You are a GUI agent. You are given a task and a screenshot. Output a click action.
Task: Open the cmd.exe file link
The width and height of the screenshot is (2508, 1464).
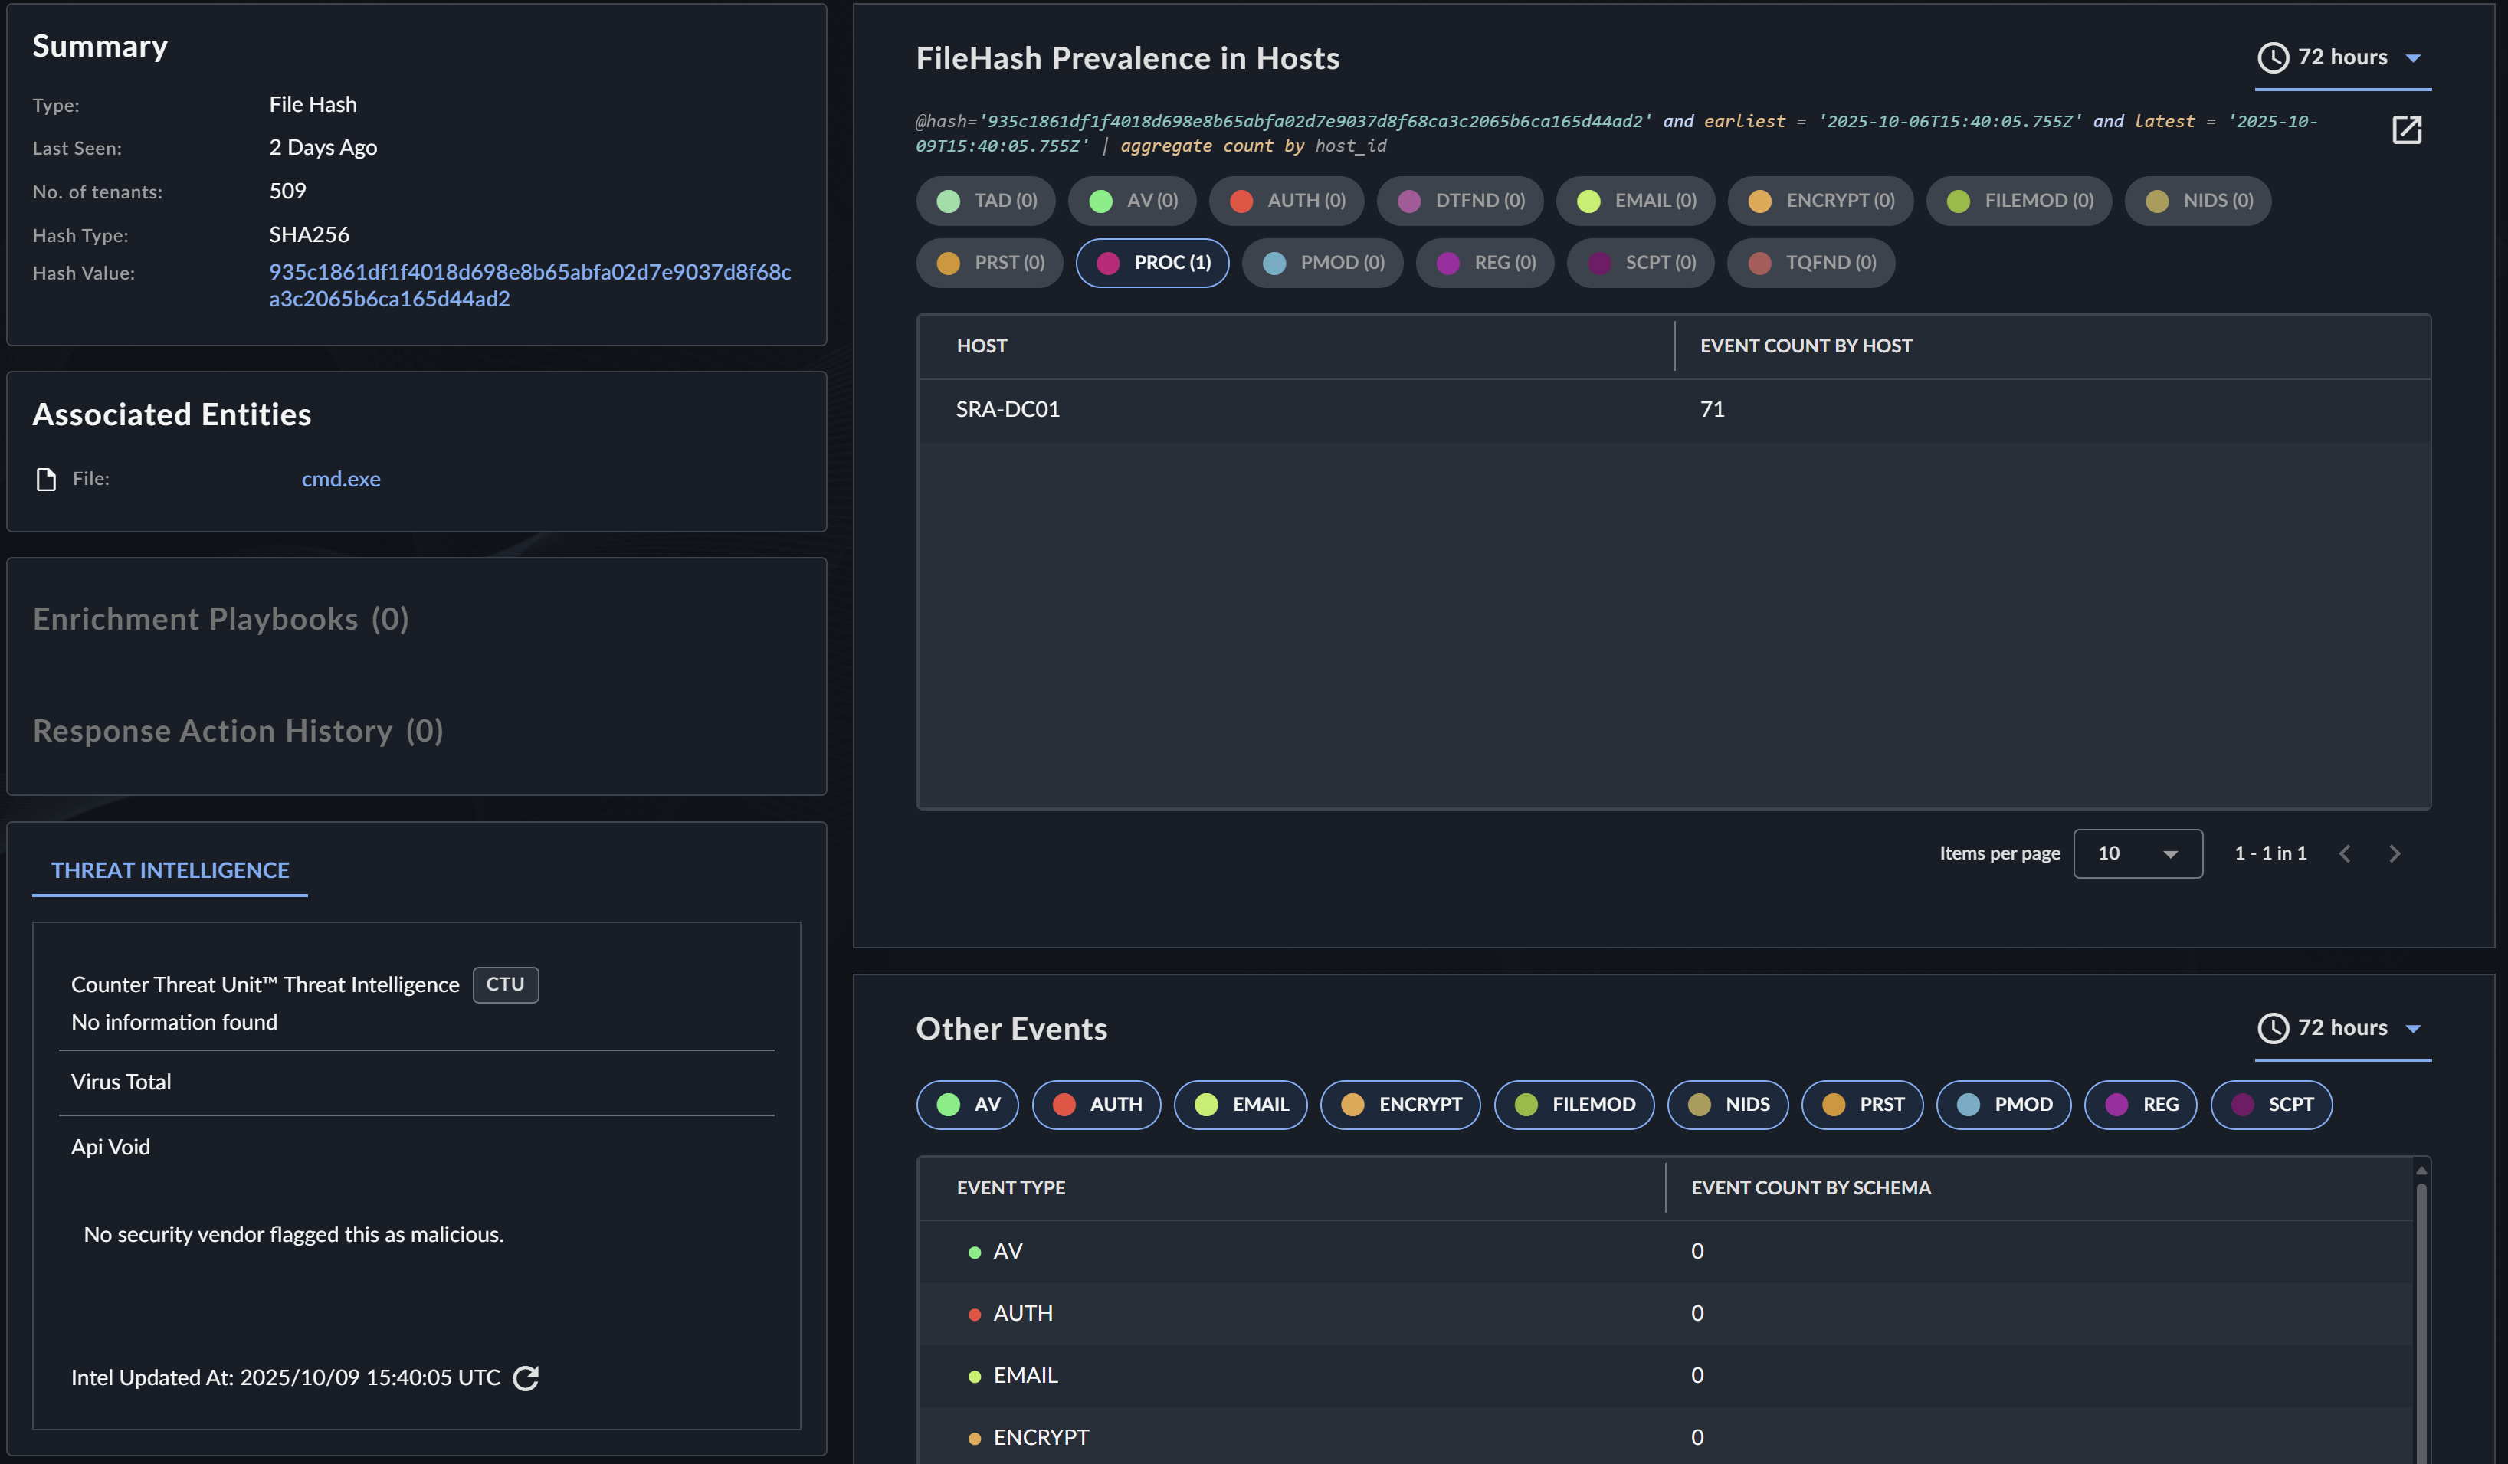[340, 479]
